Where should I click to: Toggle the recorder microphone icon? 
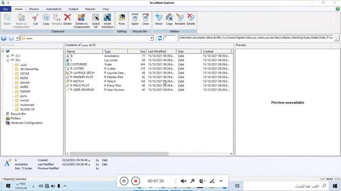(x=192, y=181)
